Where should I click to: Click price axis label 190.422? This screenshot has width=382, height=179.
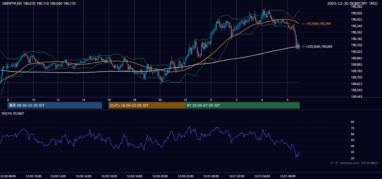click(x=357, y=19)
